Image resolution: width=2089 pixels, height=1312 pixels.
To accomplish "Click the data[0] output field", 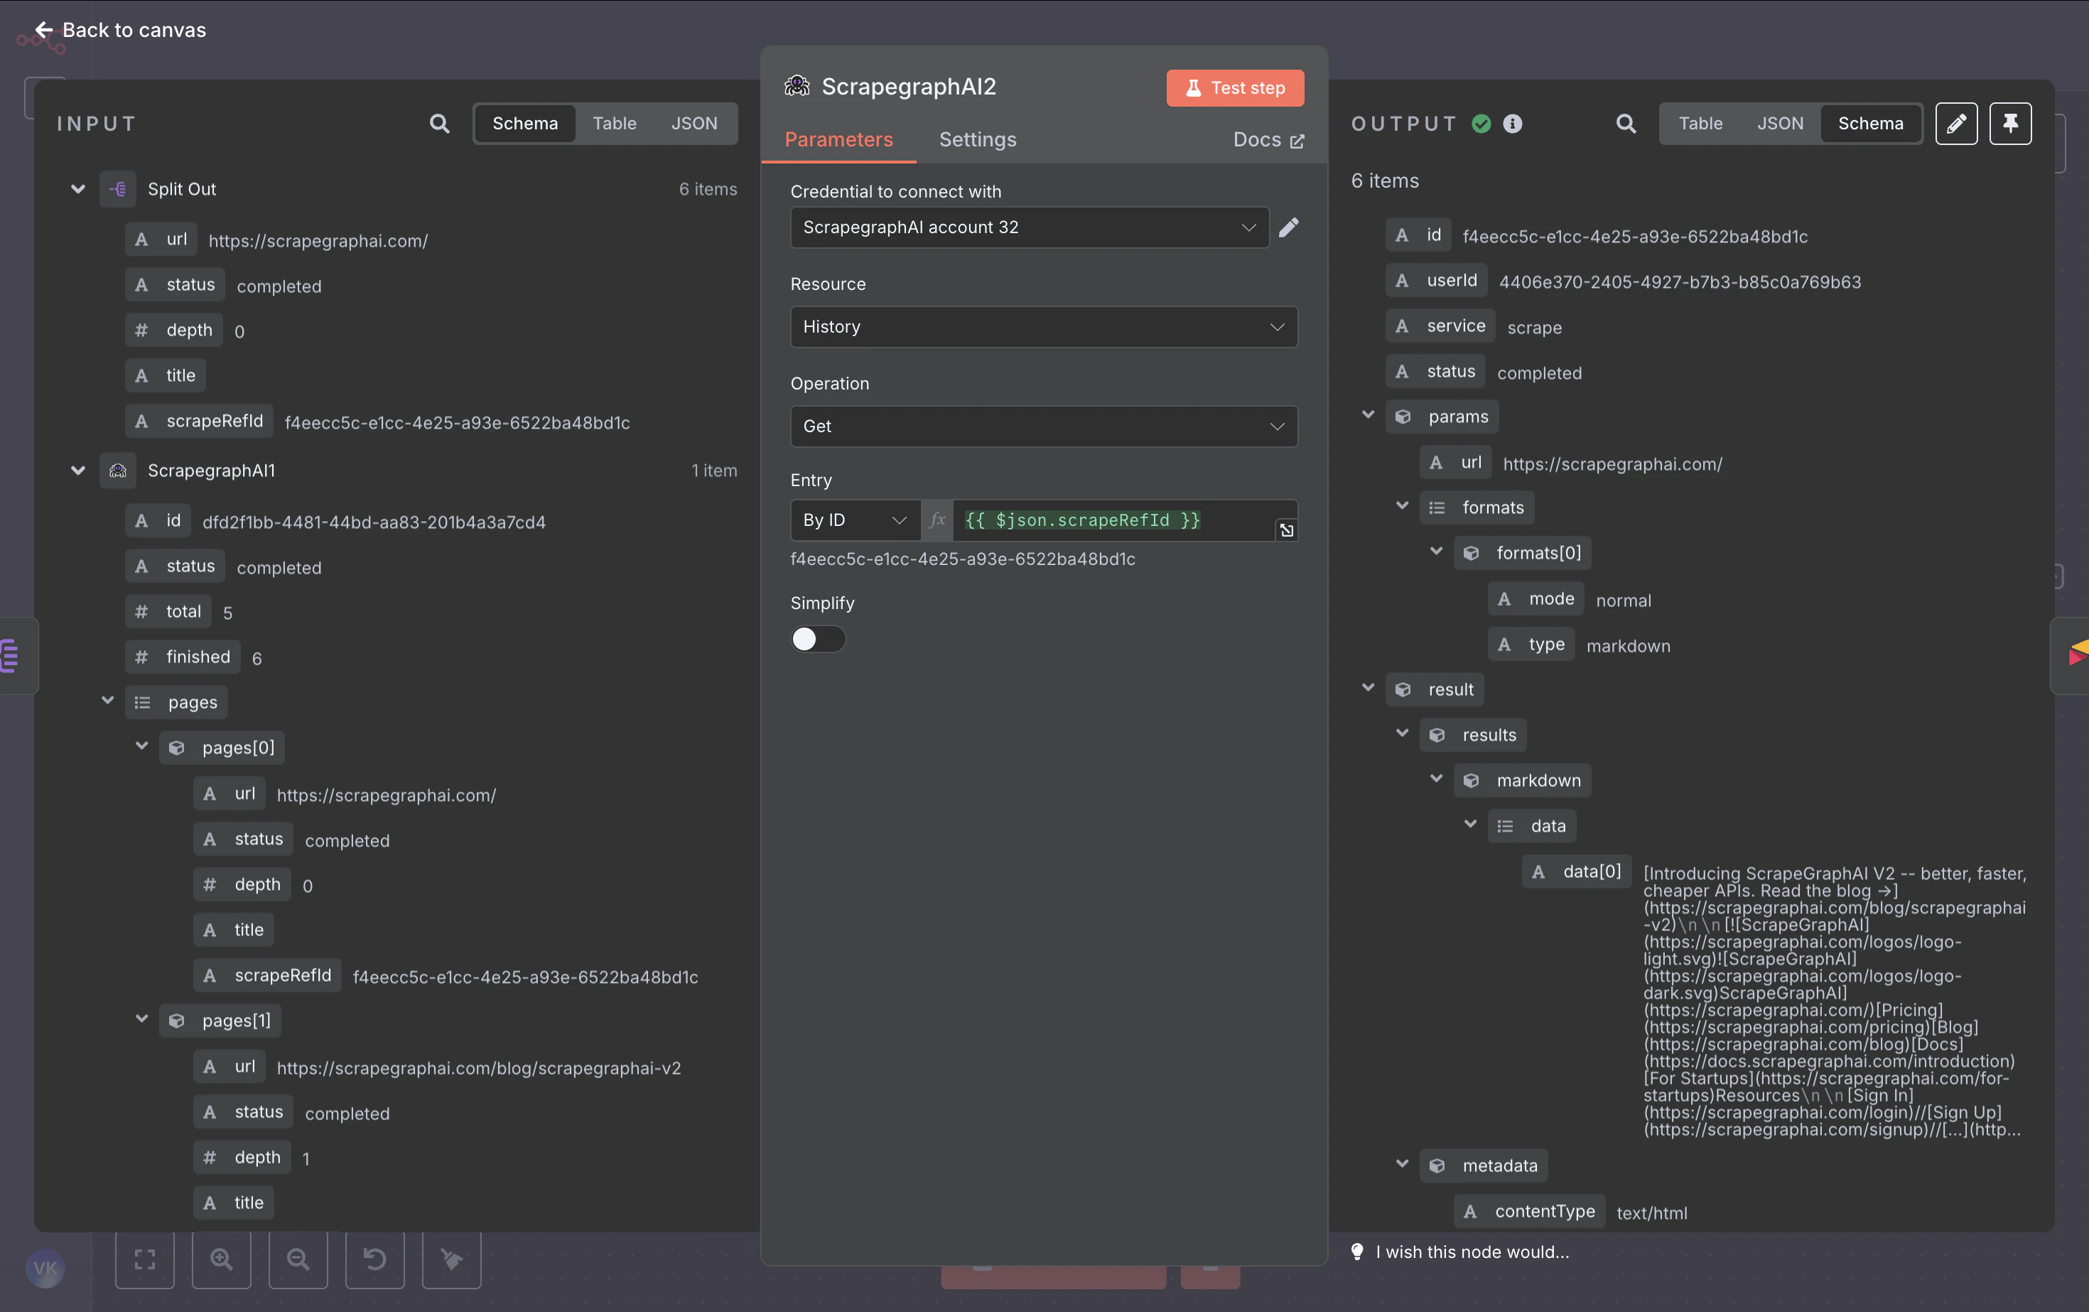I will [1577, 871].
